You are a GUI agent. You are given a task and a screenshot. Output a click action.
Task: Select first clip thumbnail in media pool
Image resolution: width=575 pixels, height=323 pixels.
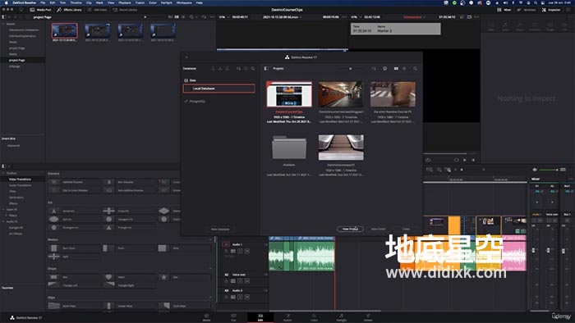(x=65, y=31)
